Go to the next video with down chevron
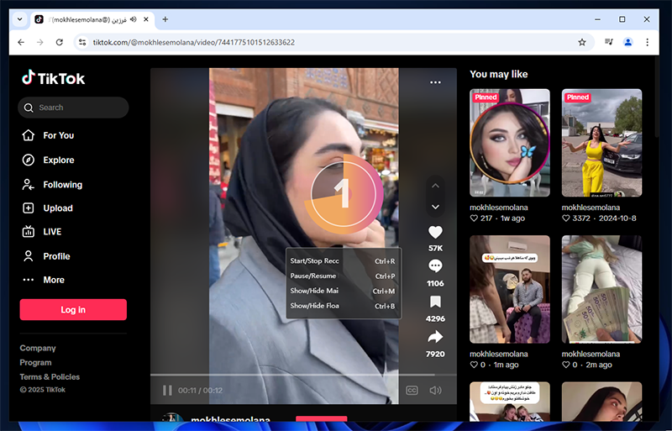 [x=435, y=208]
